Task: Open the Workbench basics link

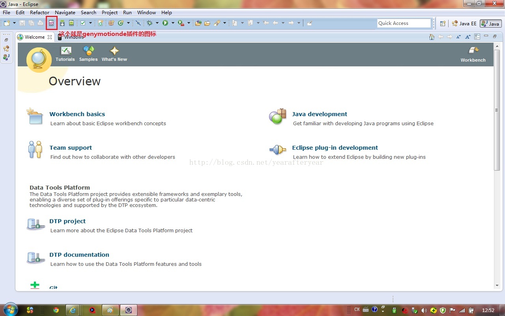Action: 77,114
